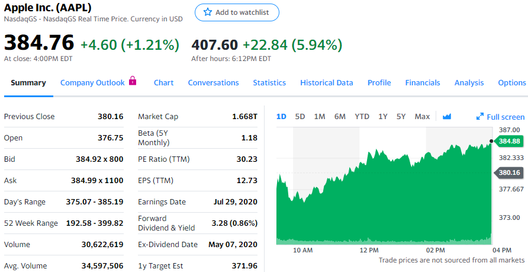Open the Statistics tab

[x=269, y=83]
